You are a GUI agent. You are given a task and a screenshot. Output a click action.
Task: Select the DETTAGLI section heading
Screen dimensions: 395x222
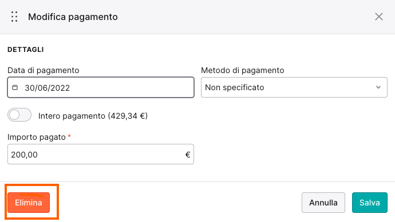(26, 50)
